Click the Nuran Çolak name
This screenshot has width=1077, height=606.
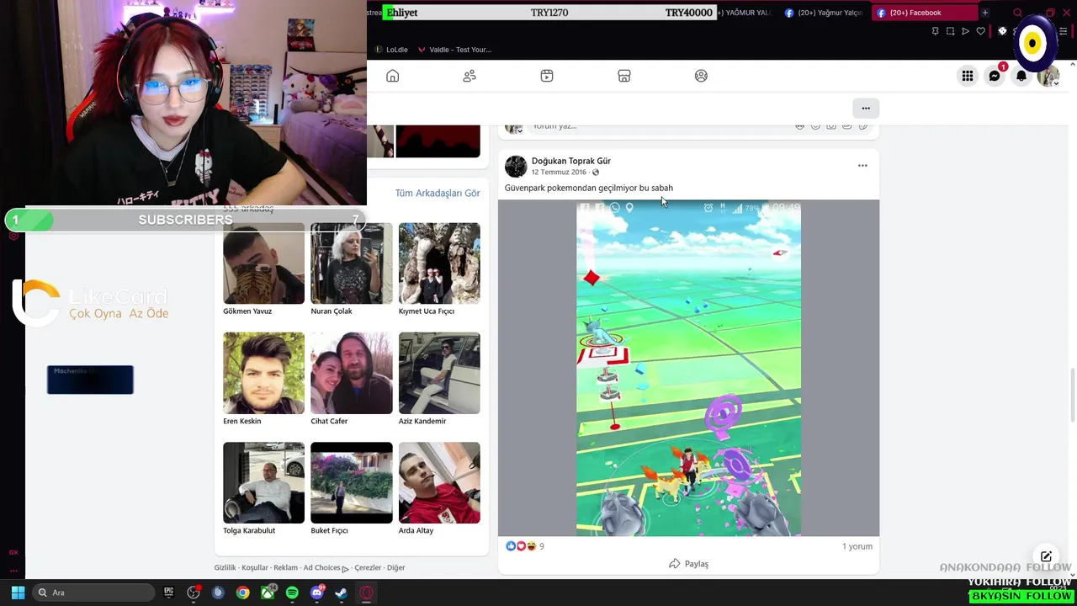click(x=332, y=311)
